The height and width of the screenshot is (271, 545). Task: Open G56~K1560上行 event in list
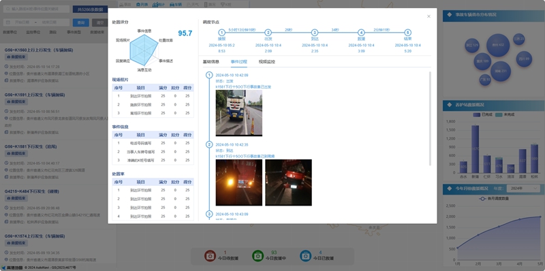pyautogui.click(x=39, y=50)
